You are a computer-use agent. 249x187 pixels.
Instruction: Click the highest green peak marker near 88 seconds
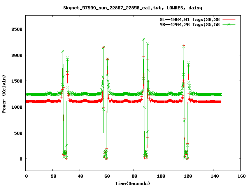click(144, 39)
